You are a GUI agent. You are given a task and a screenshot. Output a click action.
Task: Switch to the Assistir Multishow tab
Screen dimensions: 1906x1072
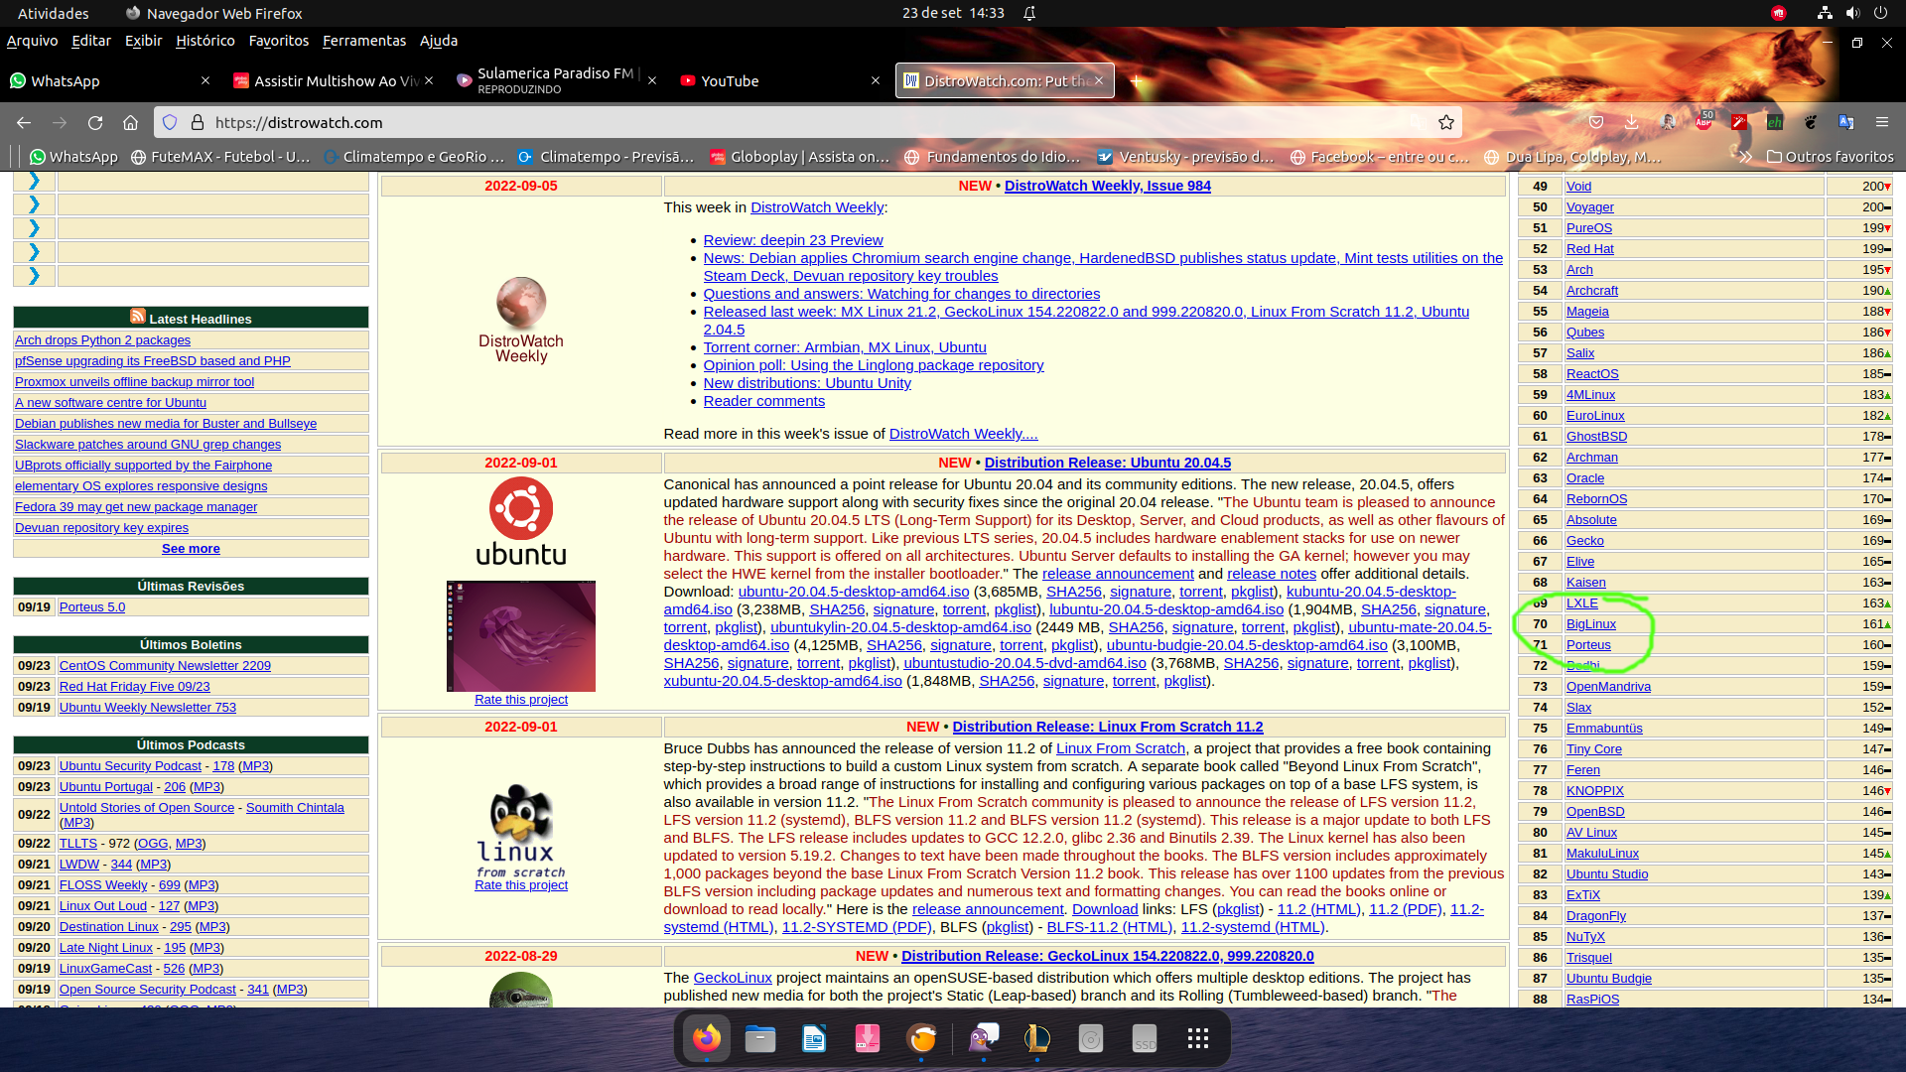coord(334,80)
